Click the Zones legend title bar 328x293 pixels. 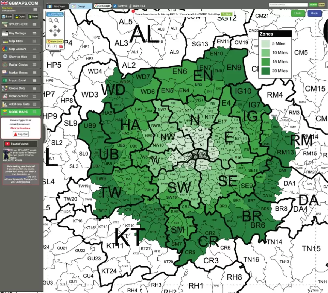[275, 34]
